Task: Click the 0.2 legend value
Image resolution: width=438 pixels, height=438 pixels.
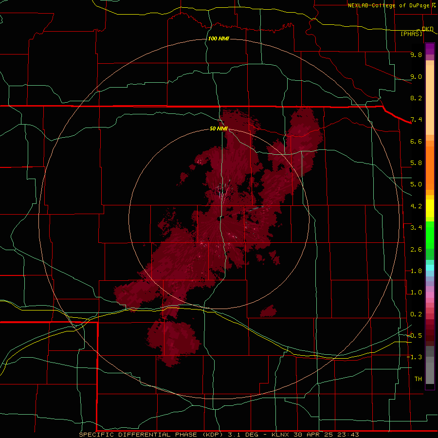Action: point(416,314)
